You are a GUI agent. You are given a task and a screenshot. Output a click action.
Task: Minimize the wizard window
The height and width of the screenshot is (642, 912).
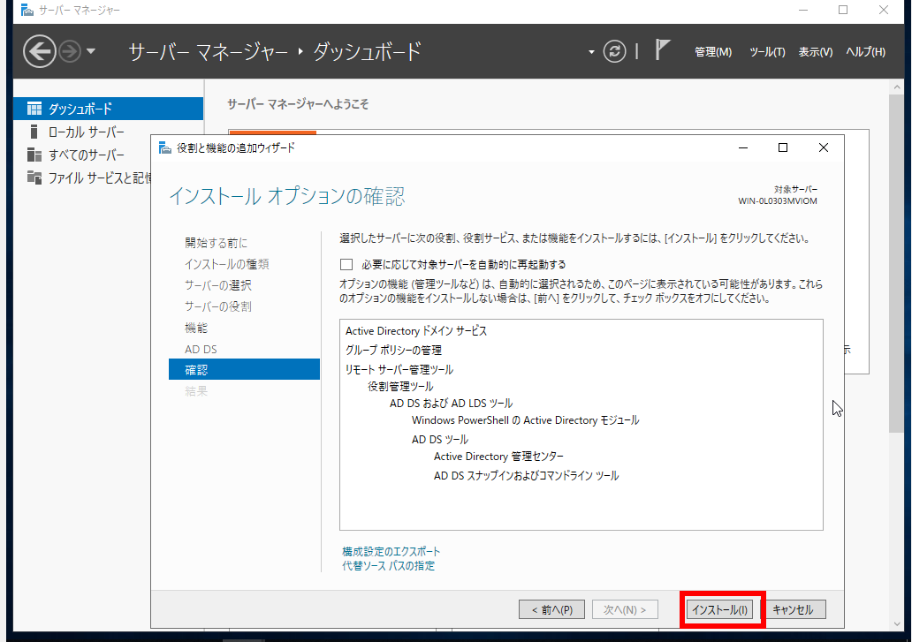[x=742, y=147]
